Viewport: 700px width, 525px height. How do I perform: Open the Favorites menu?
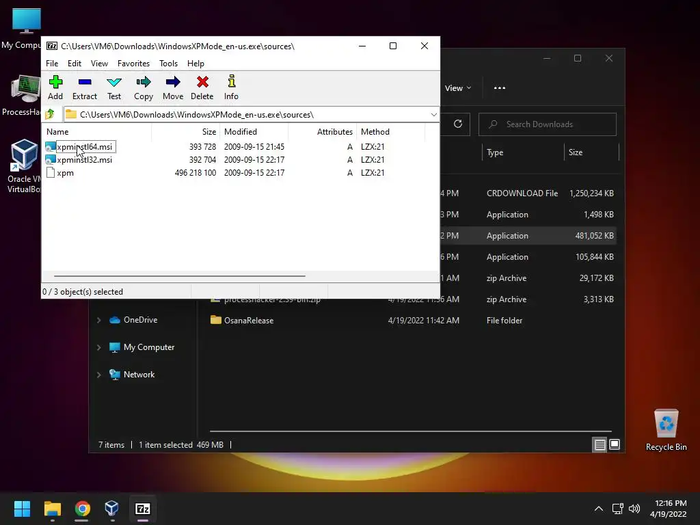(133, 64)
